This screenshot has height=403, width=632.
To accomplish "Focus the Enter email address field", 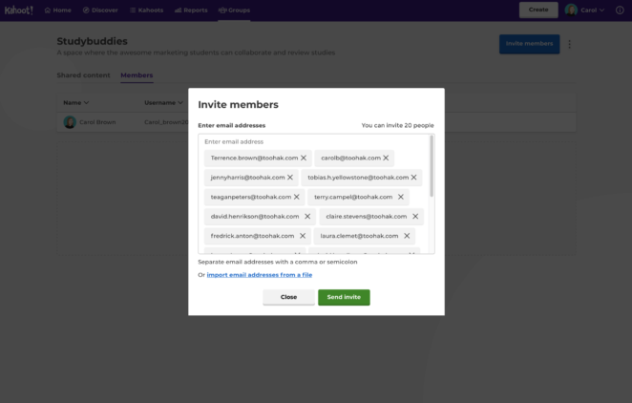I will [x=310, y=141].
